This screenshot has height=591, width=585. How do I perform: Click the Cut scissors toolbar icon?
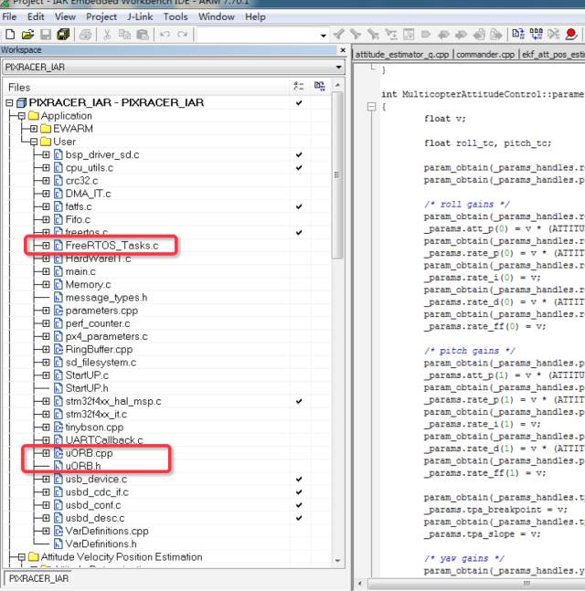click(107, 35)
